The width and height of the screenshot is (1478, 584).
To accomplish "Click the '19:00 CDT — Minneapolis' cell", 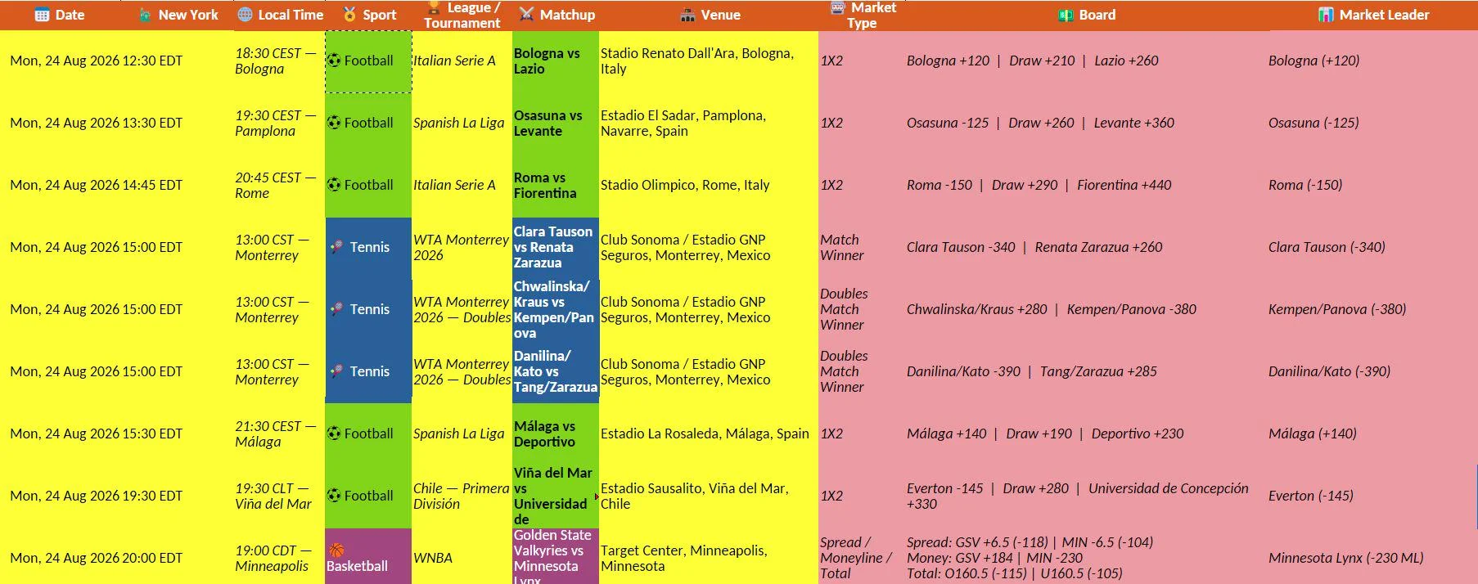I will pyautogui.click(x=279, y=558).
